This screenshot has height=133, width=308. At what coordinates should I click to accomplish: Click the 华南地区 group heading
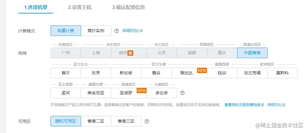(x=65, y=45)
